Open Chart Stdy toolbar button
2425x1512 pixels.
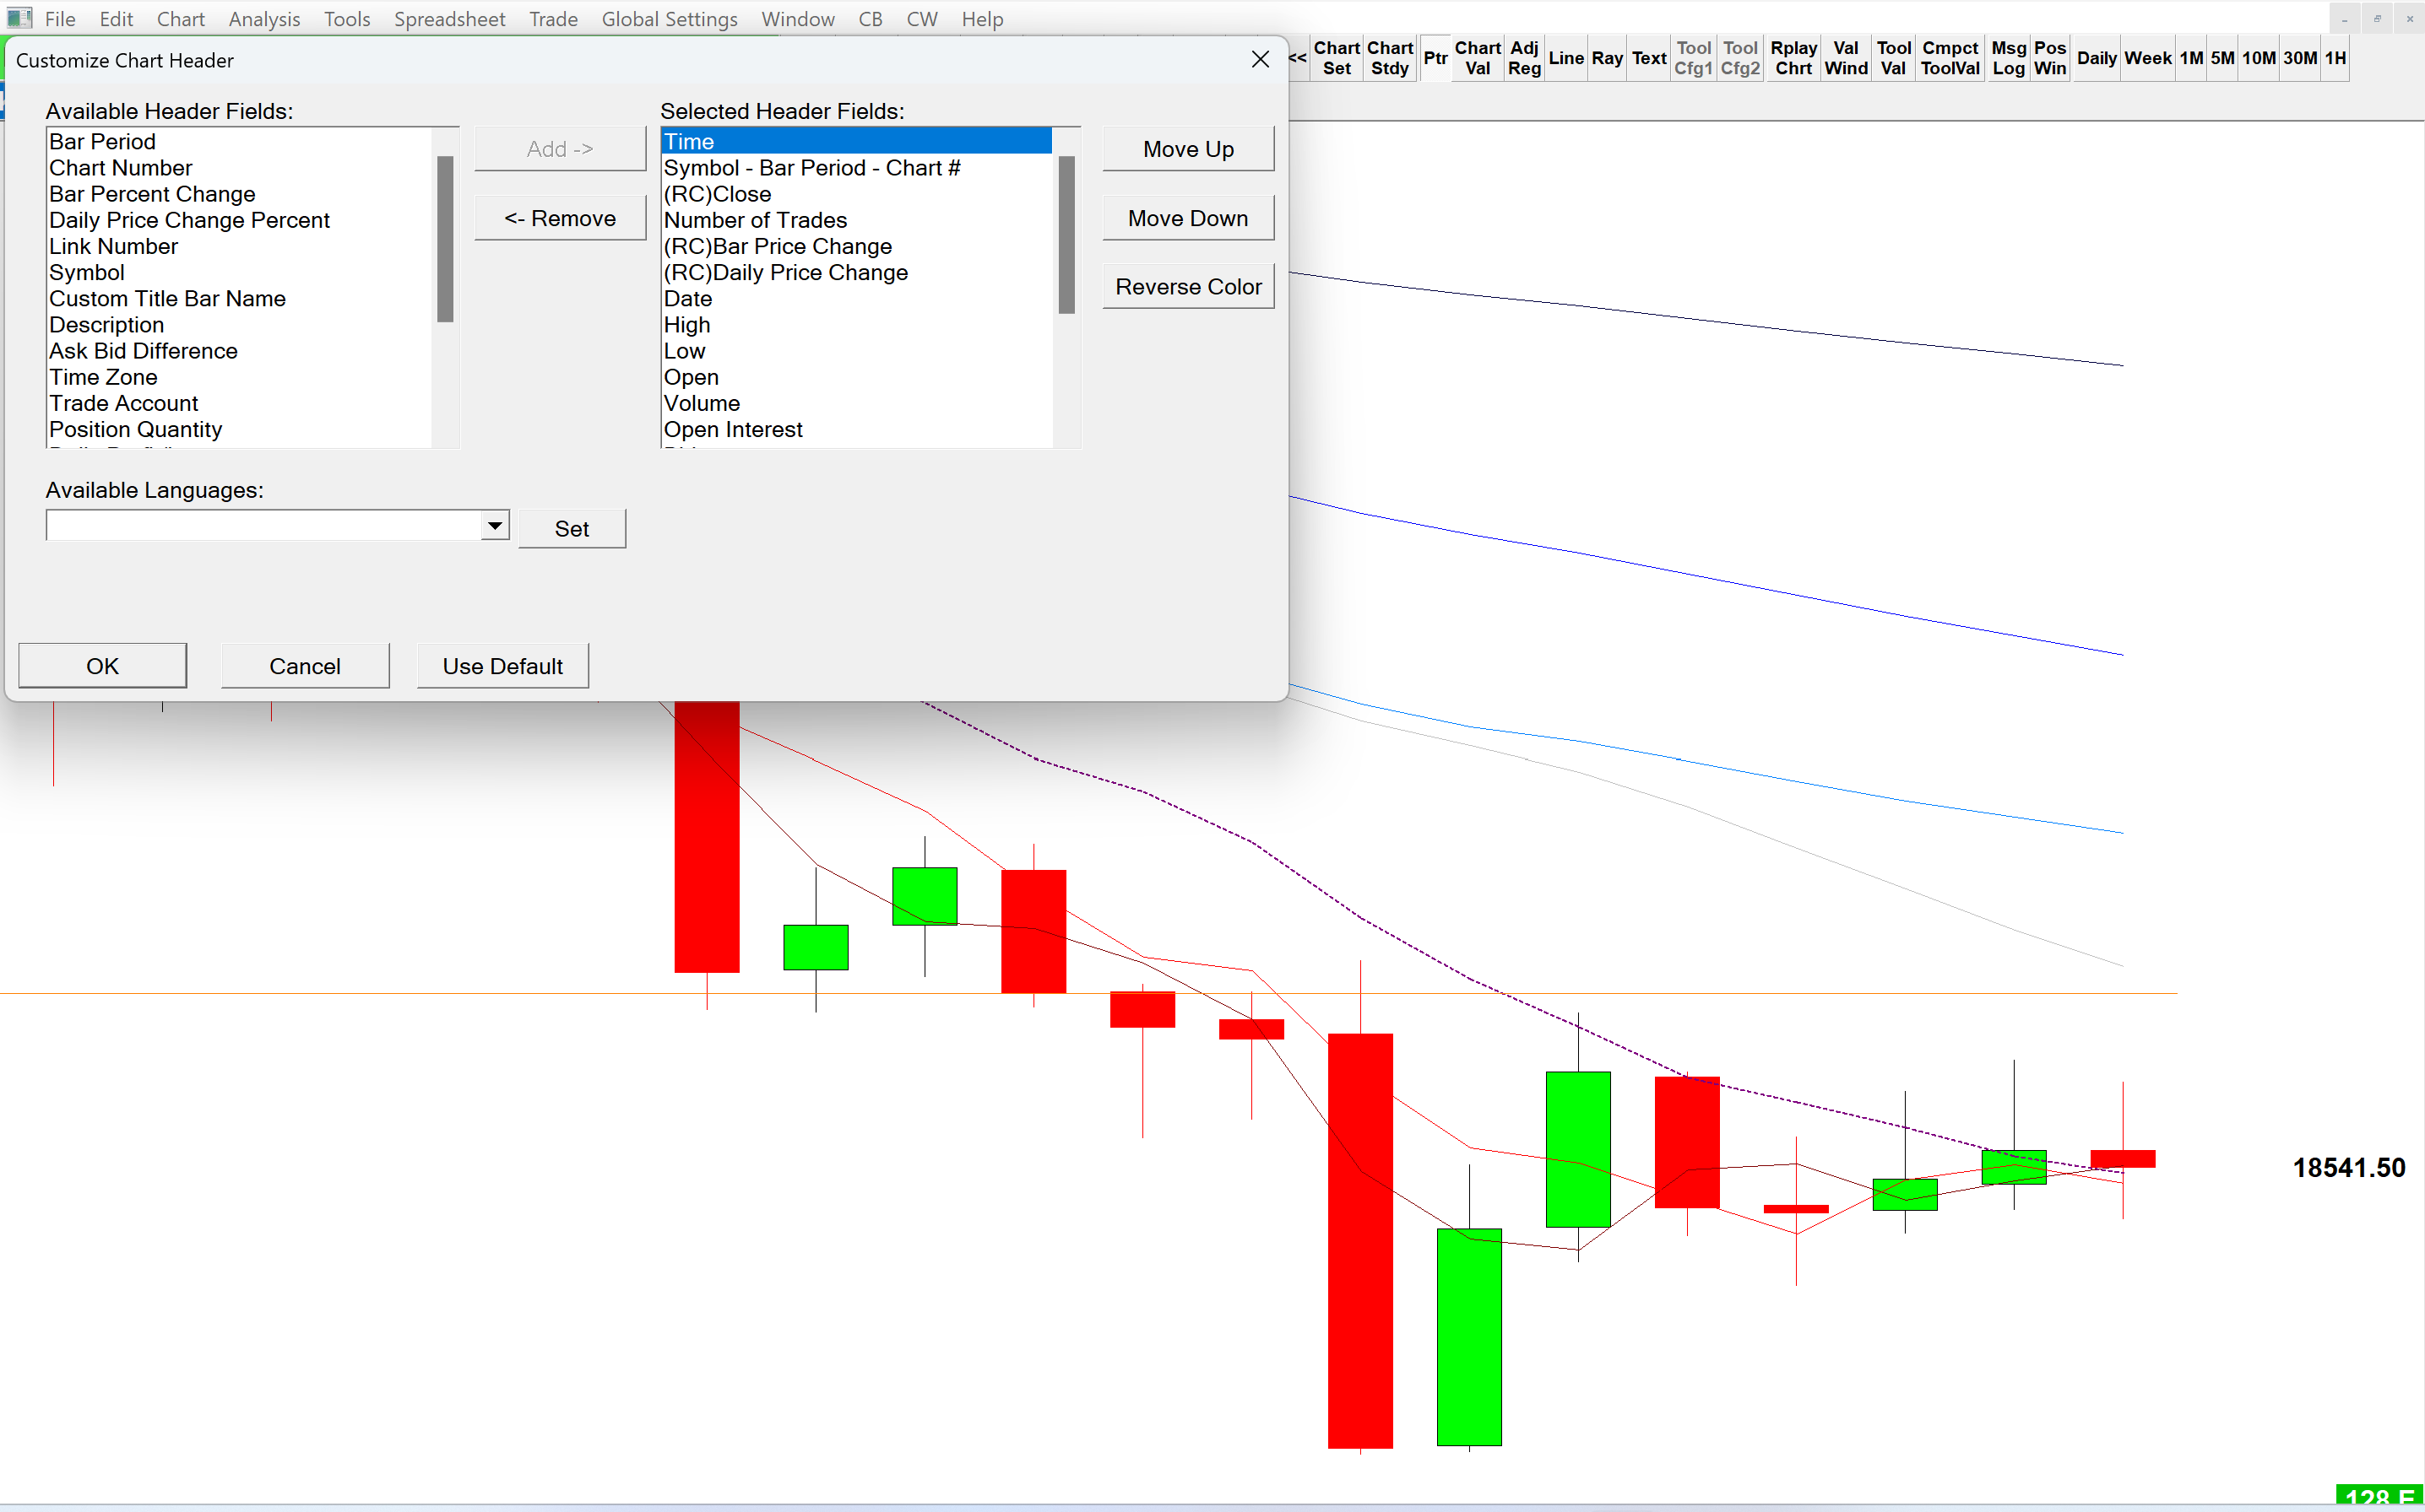tap(1390, 58)
